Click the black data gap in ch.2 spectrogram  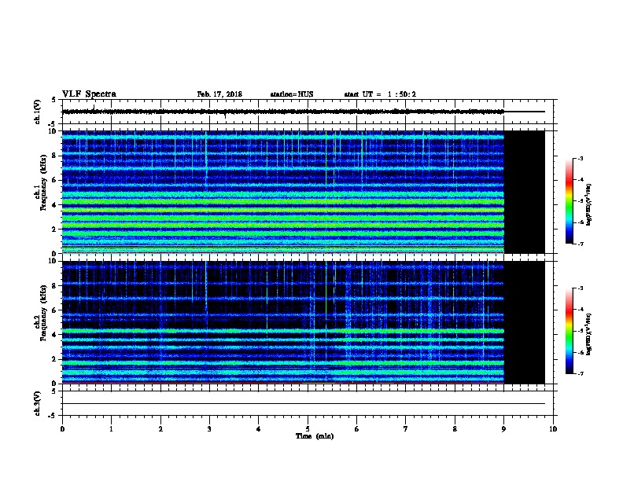tap(524, 322)
